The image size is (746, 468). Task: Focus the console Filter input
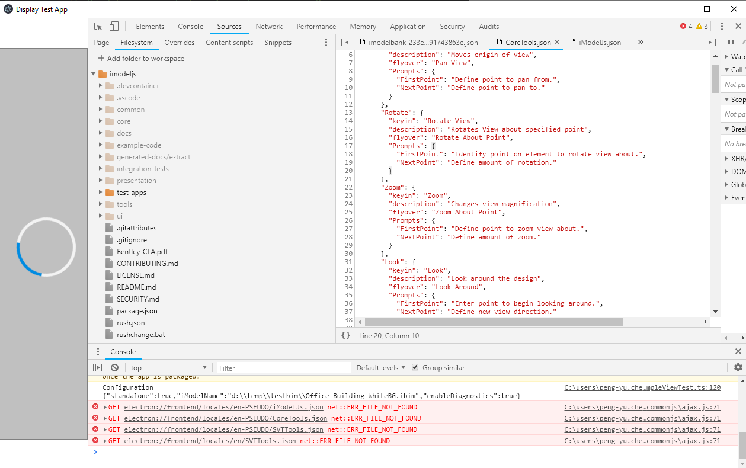coord(284,368)
